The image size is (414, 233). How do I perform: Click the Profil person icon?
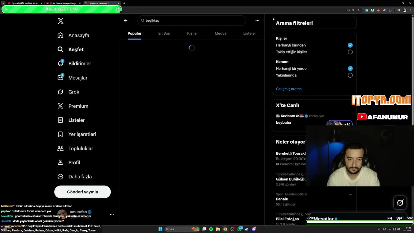pyautogui.click(x=60, y=162)
